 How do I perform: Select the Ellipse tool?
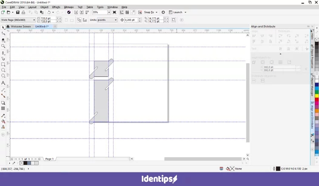point(3,70)
